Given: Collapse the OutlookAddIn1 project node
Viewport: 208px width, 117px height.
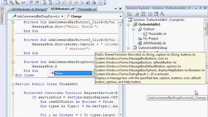Looking at the screenshot, I should tap(128, 25).
